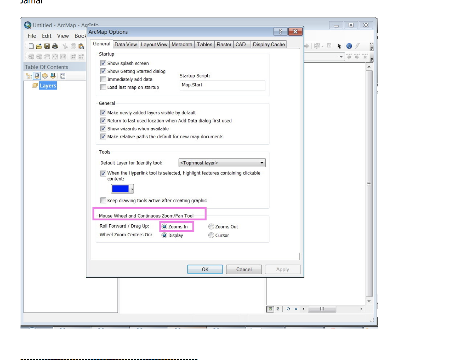Screen dimensions: 459x364
Task: Enable Immediately add data checkbox
Action: click(103, 79)
